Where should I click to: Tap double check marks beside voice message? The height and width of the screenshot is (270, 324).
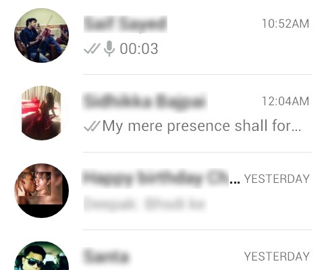(x=92, y=49)
